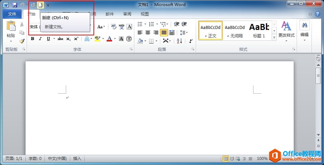Click the zoom level 100% button

[x=262, y=159]
